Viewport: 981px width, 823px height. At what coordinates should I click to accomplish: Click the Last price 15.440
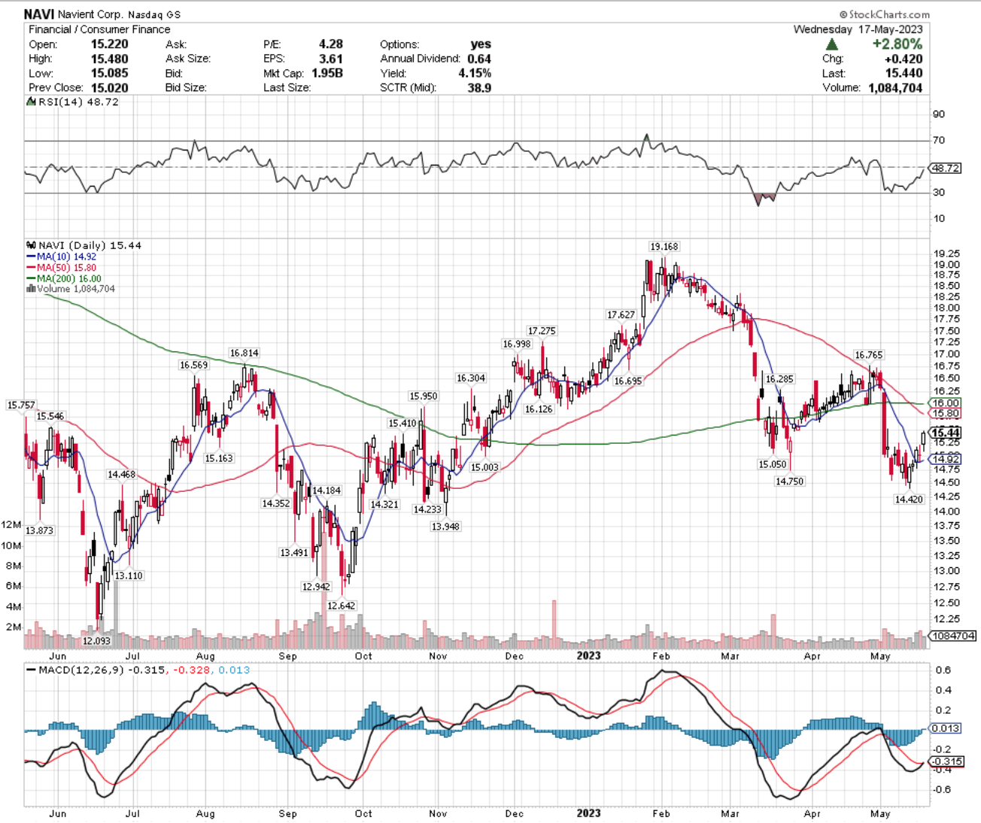(x=904, y=73)
